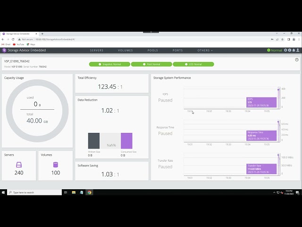
Task: Open a new browser tab with plus
Action: point(42,34)
